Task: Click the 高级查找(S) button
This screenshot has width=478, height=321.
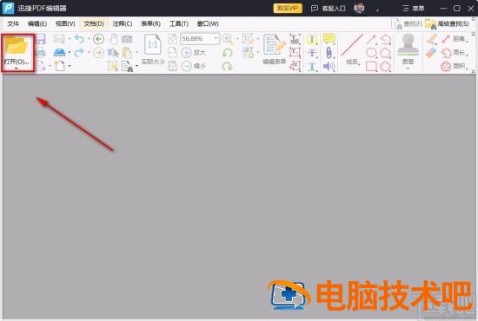Action: pyautogui.click(x=447, y=23)
